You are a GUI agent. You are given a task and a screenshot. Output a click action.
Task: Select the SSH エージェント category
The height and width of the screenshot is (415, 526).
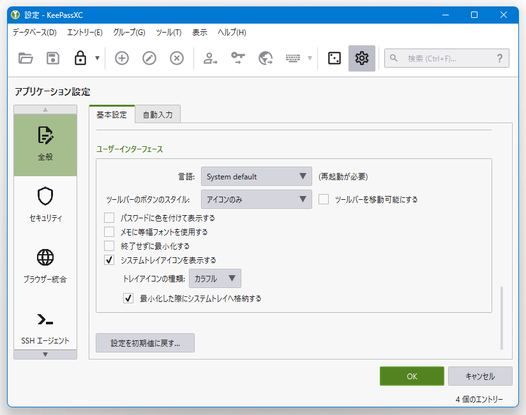[x=45, y=328]
